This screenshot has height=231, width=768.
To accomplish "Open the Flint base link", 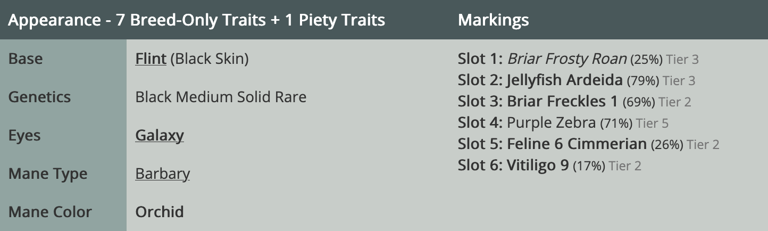I will click(x=151, y=59).
